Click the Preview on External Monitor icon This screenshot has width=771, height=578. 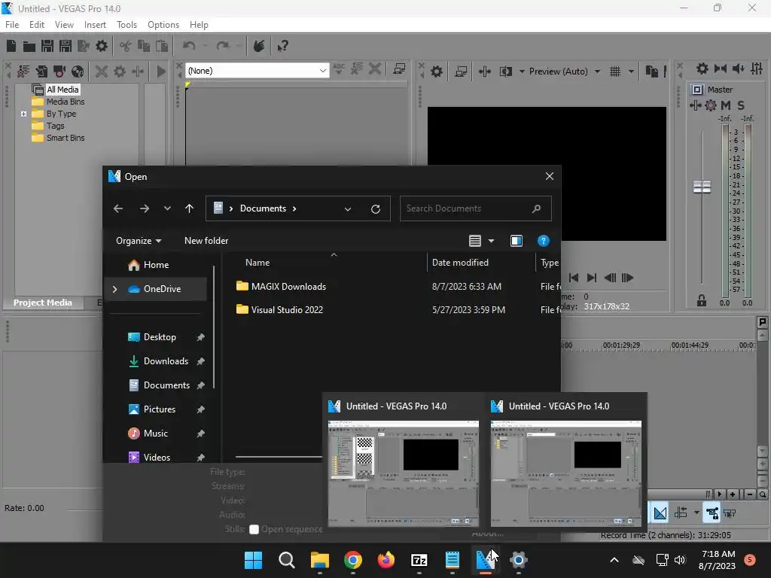point(462,71)
